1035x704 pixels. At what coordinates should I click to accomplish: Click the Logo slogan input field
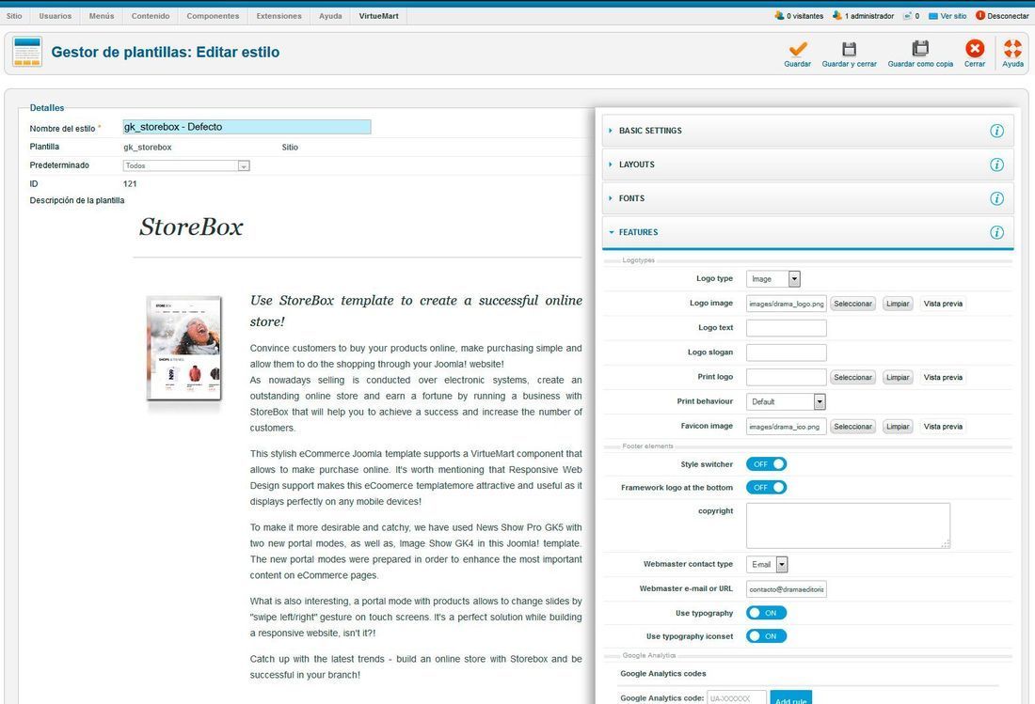787,352
